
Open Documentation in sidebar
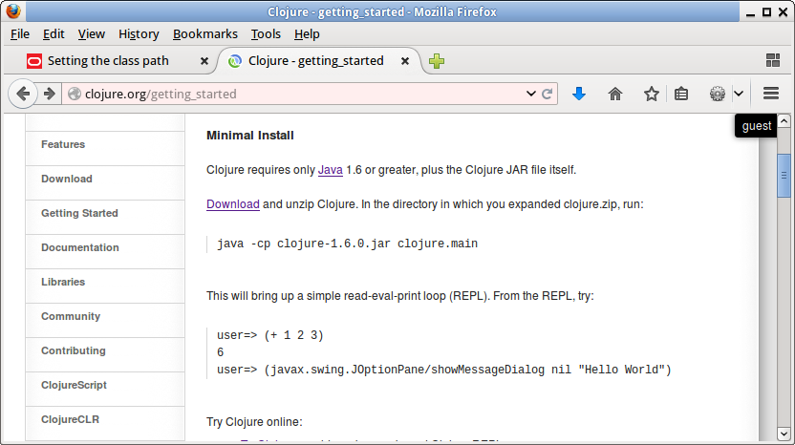pos(79,248)
